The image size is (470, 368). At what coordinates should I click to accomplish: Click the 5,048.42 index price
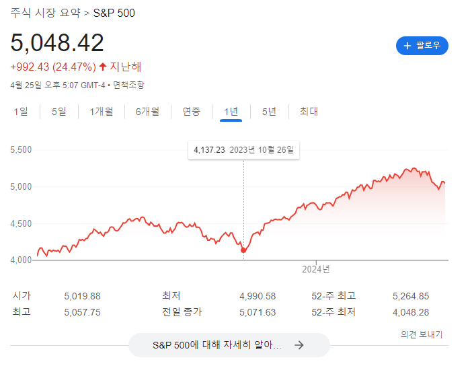(x=57, y=42)
